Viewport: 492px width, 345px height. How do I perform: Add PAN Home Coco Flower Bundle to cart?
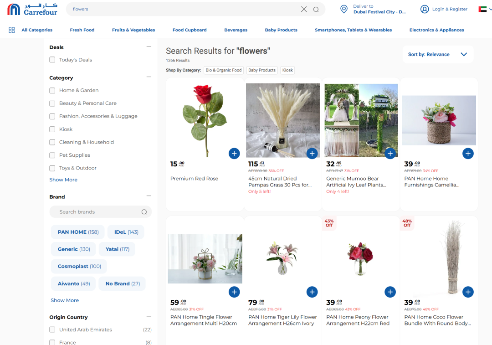(x=468, y=292)
